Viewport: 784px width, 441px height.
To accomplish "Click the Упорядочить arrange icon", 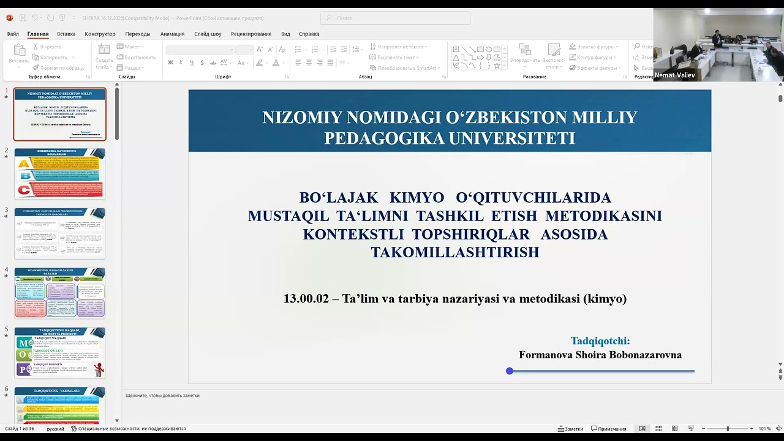I will point(525,50).
